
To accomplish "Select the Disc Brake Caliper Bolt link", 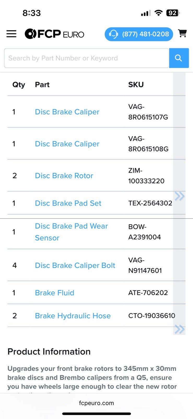I will (75, 266).
